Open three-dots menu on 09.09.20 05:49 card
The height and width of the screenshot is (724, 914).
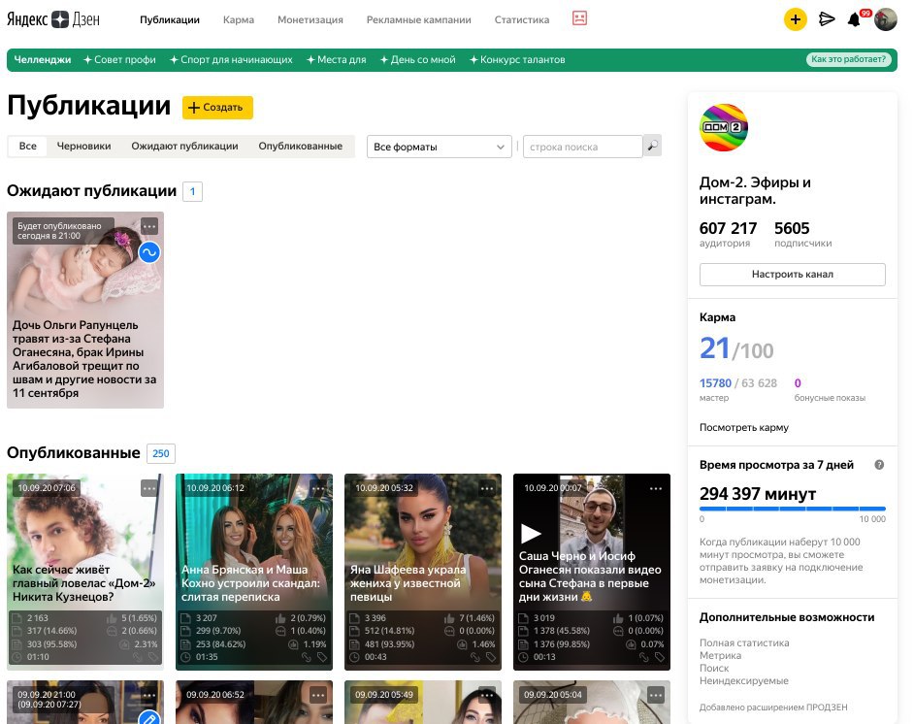point(487,695)
